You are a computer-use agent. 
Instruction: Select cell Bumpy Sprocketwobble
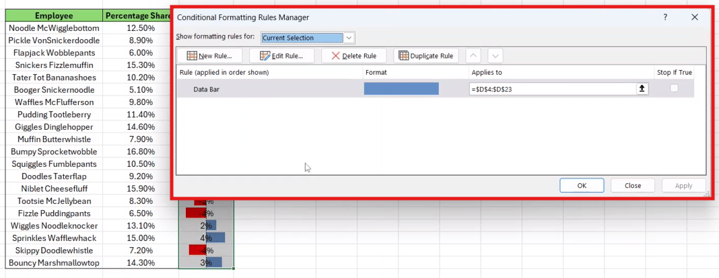click(x=54, y=152)
